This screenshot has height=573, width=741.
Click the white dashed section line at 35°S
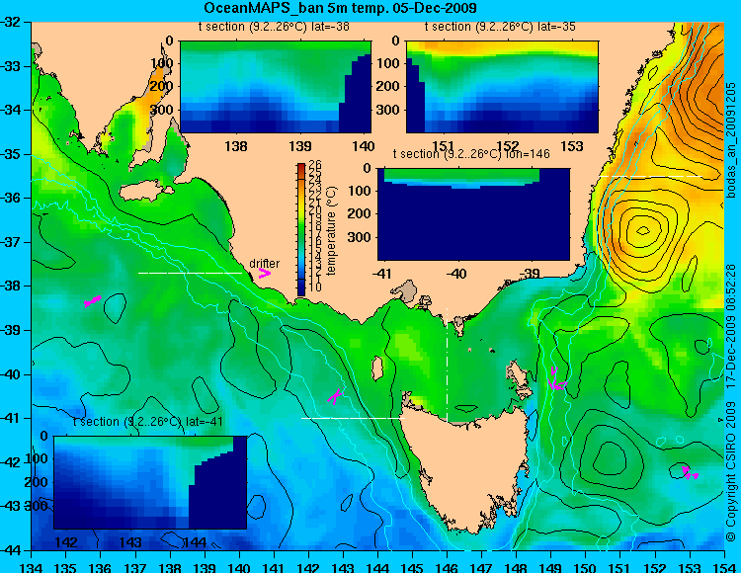(x=652, y=176)
